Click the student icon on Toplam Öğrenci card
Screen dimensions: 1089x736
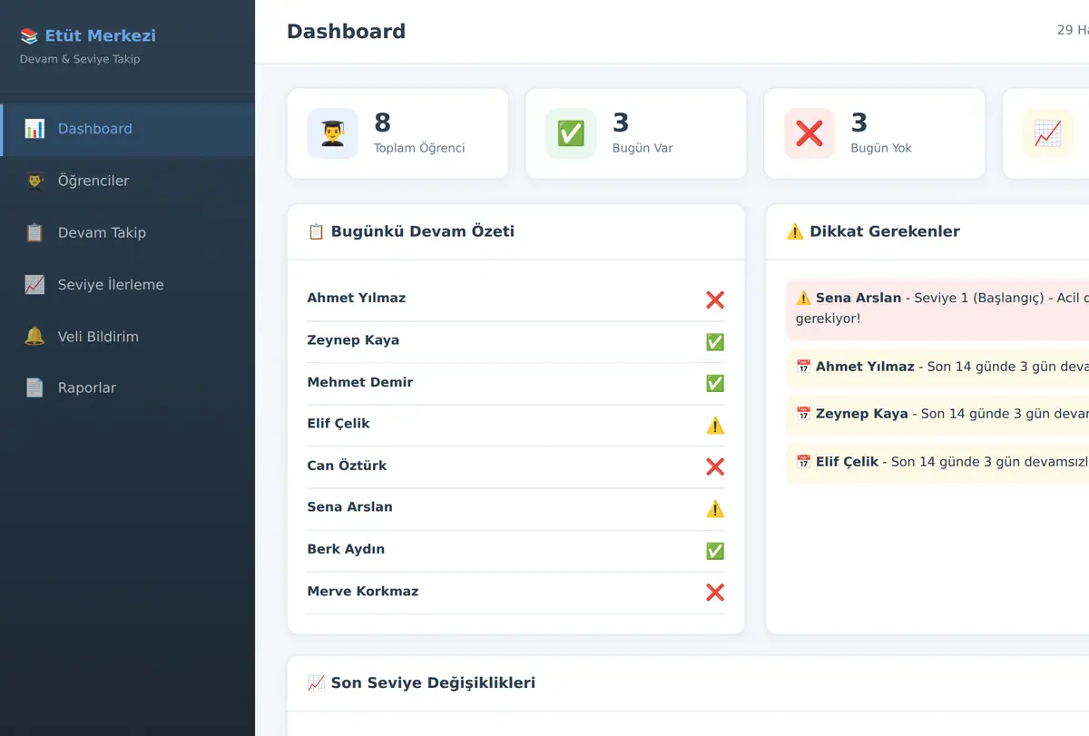click(x=332, y=133)
